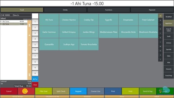Open the Keypad

tap(78, 91)
